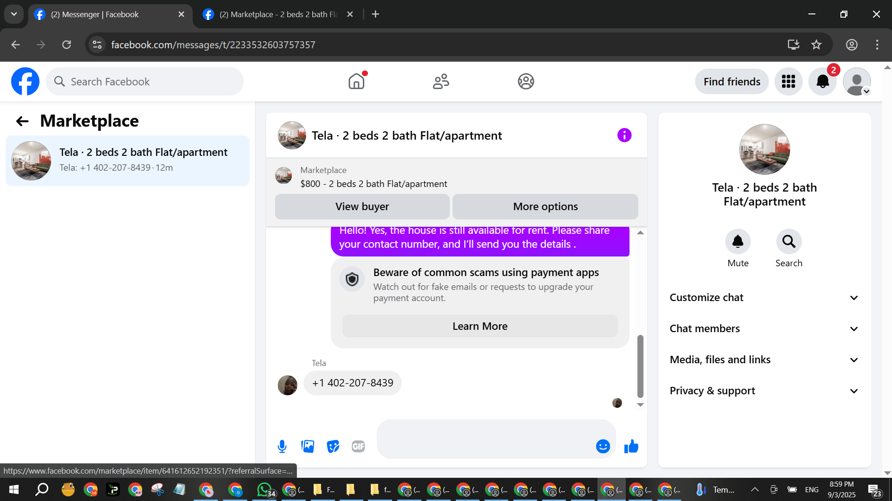Screen dimensions: 892x501
Task: Open the Chrome three-dot menu
Action: point(877,45)
